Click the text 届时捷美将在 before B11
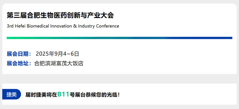 [41, 95]
